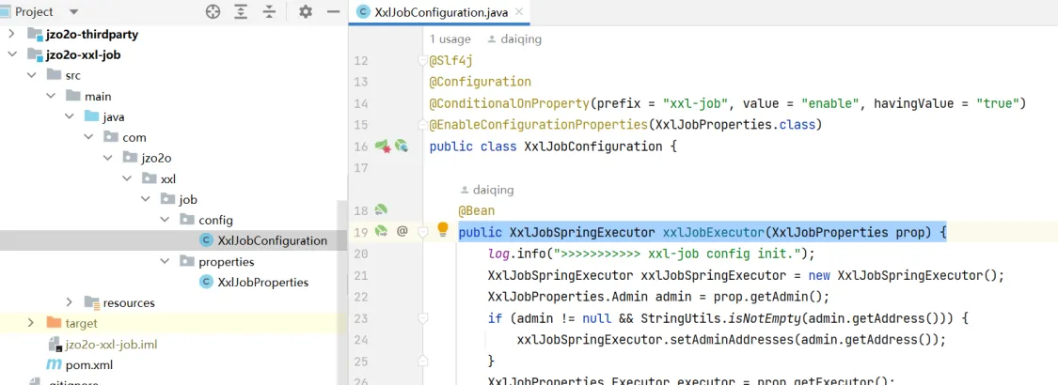
Task: Click the @ gutter icon on line 19
Action: (x=402, y=231)
